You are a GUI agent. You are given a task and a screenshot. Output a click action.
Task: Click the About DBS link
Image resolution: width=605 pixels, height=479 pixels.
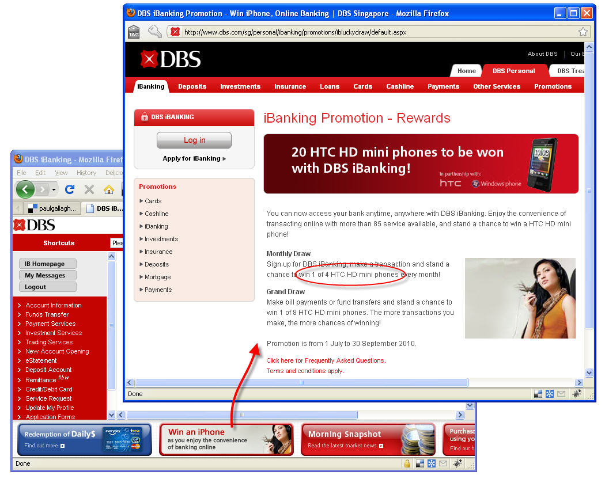coord(543,54)
